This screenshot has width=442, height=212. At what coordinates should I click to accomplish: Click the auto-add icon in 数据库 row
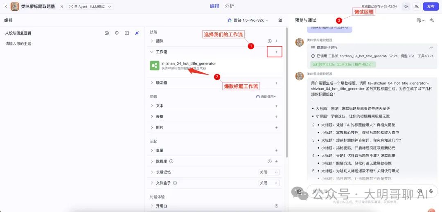click(269, 162)
